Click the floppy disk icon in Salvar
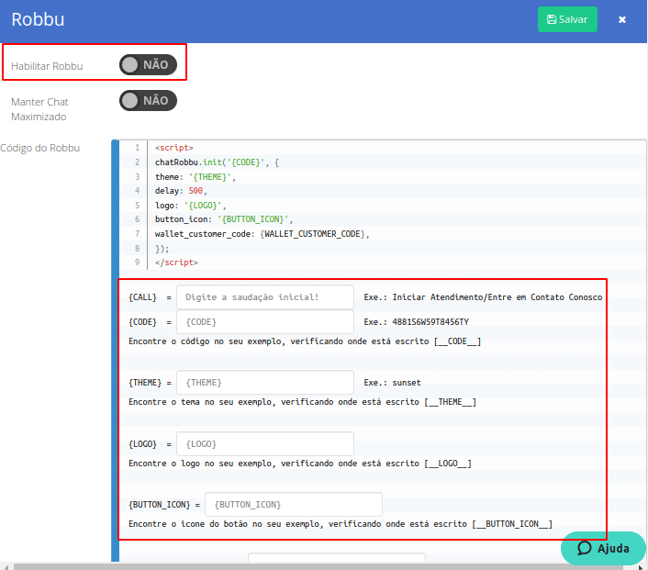 click(x=552, y=19)
